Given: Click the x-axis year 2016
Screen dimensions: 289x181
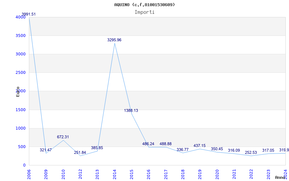Looking at the screenshot, I should pos(149,174).
